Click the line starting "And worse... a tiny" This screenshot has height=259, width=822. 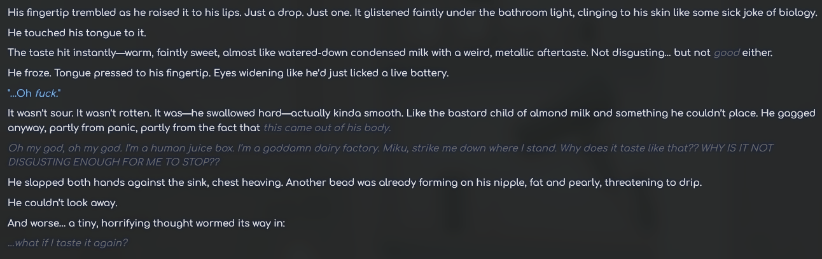tap(146, 223)
